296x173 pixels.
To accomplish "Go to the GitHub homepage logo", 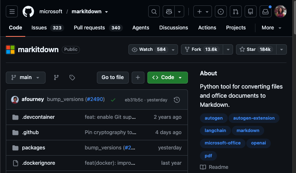I will [28, 12].
